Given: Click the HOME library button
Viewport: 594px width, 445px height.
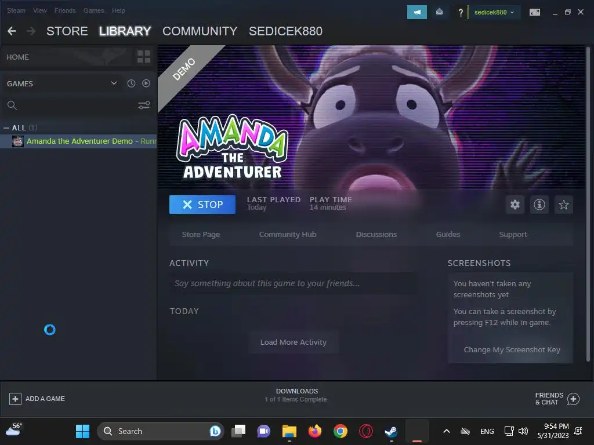Looking at the screenshot, I should [17, 57].
